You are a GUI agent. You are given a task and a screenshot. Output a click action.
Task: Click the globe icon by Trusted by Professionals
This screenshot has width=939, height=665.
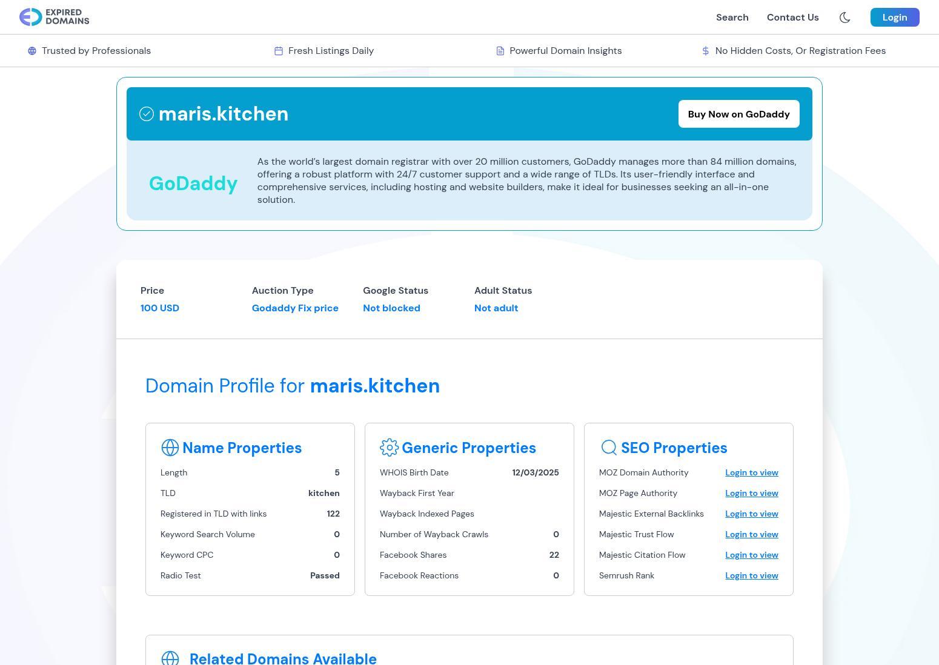click(x=32, y=51)
